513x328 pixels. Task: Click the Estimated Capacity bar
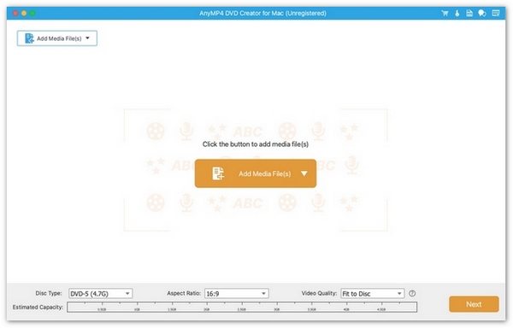click(242, 307)
